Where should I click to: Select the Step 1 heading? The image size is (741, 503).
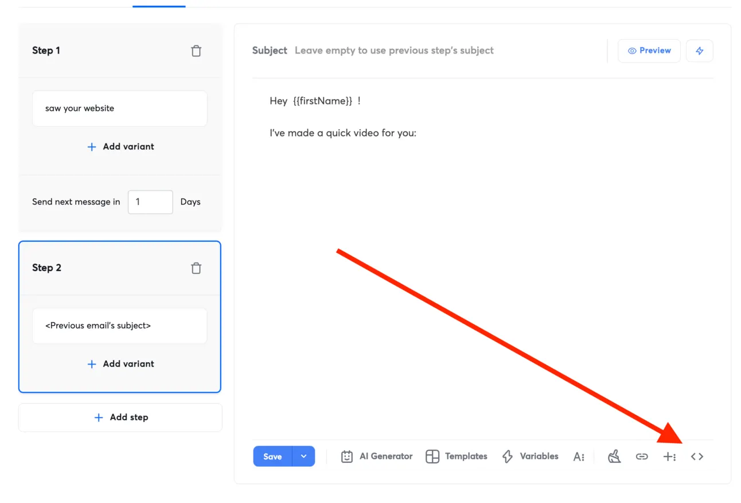click(x=46, y=51)
